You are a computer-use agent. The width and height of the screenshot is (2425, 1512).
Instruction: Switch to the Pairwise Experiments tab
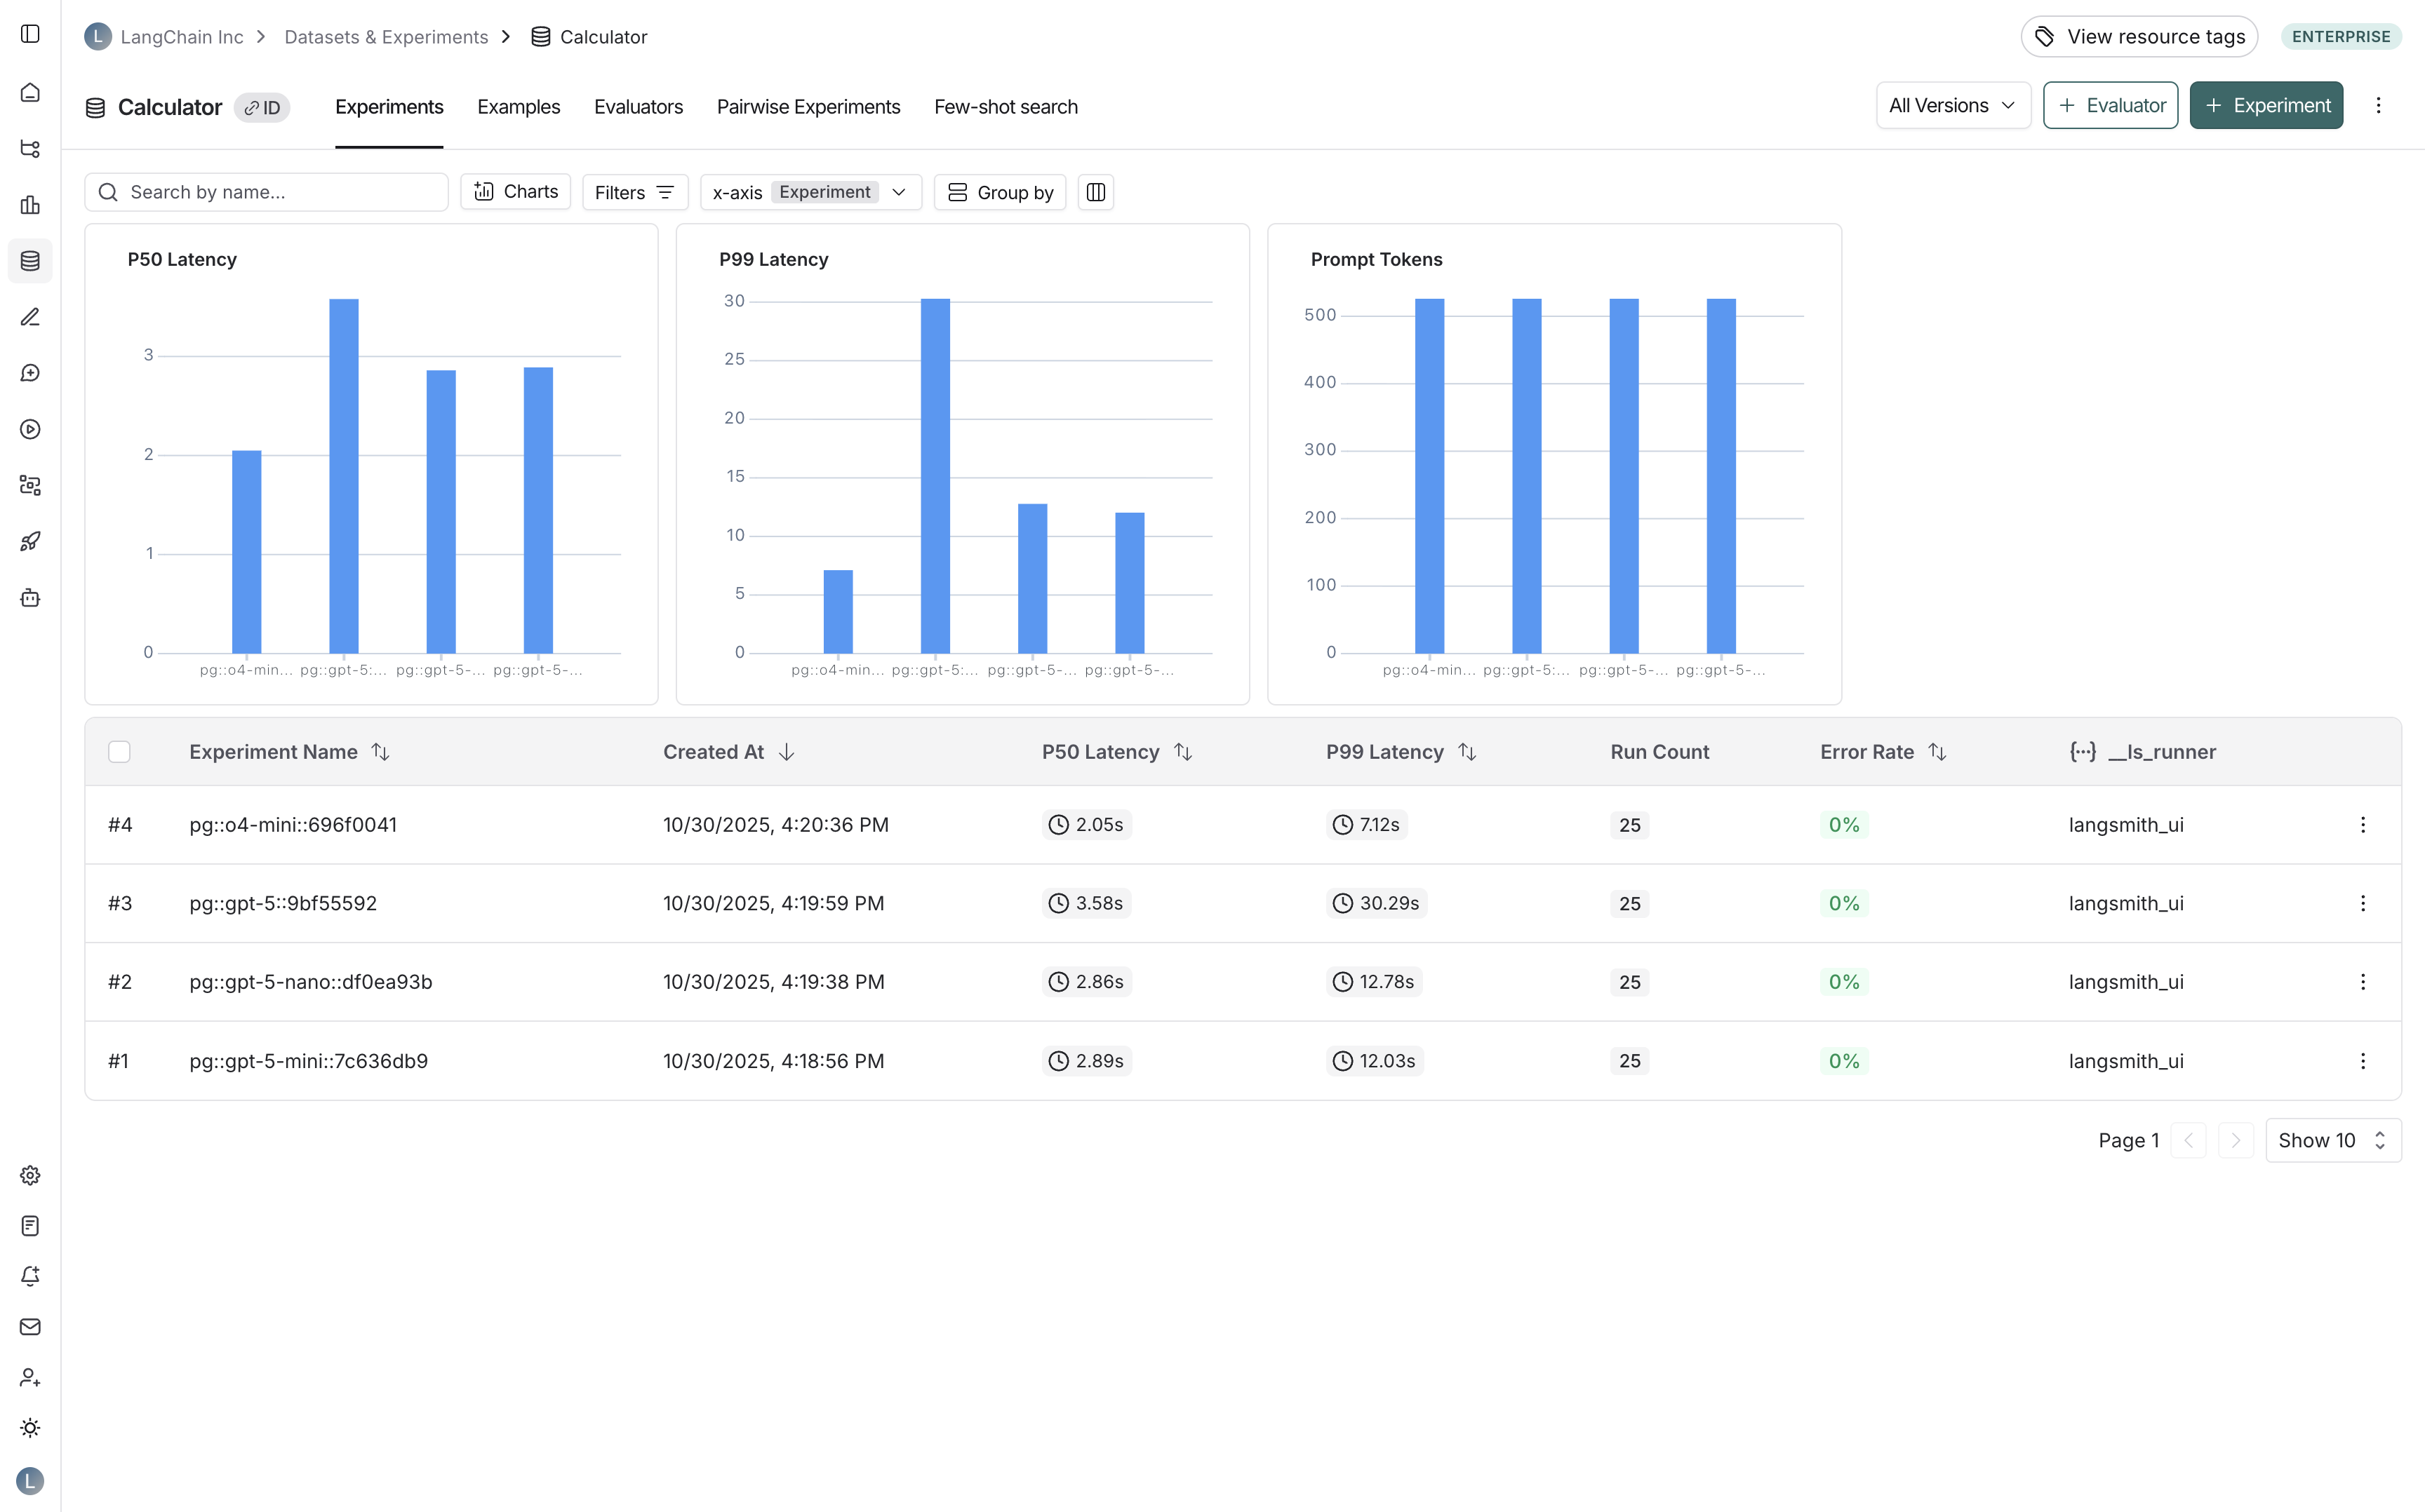click(808, 107)
